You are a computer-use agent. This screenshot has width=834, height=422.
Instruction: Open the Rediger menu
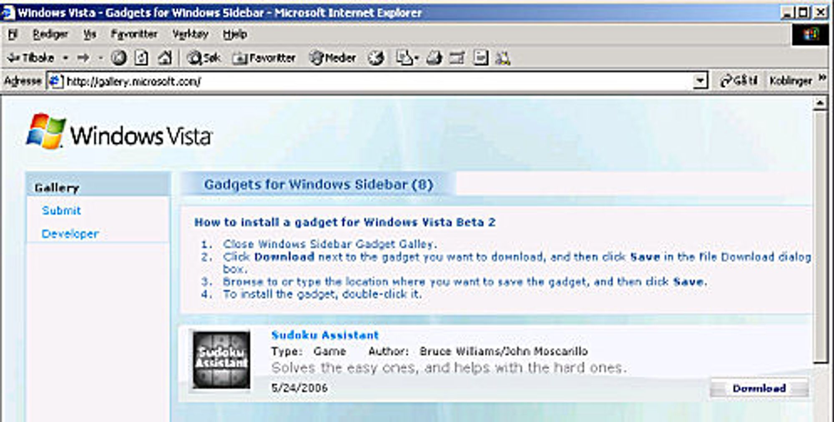(50, 34)
